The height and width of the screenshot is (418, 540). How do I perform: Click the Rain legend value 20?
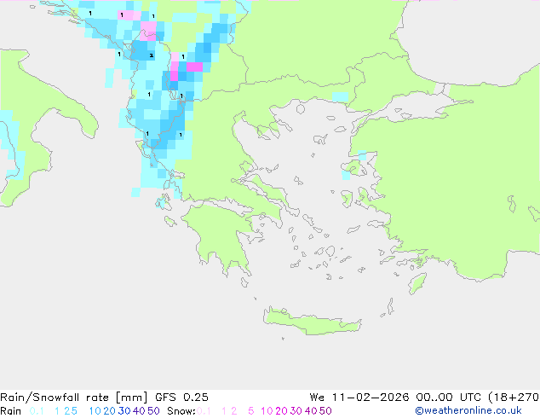coord(109,411)
